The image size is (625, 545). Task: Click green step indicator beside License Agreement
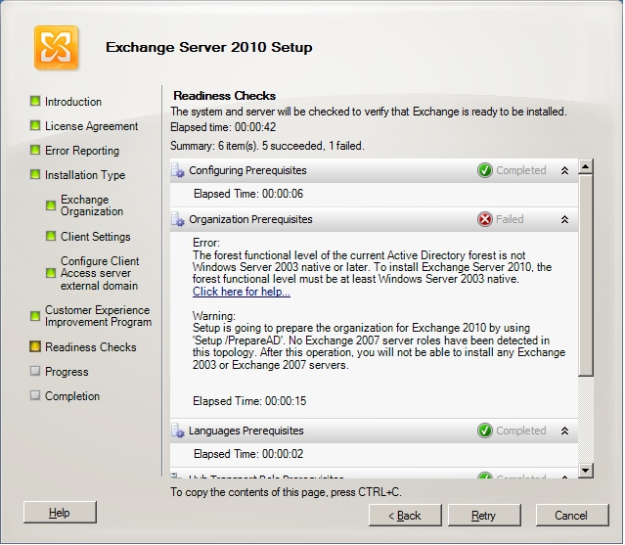click(35, 125)
